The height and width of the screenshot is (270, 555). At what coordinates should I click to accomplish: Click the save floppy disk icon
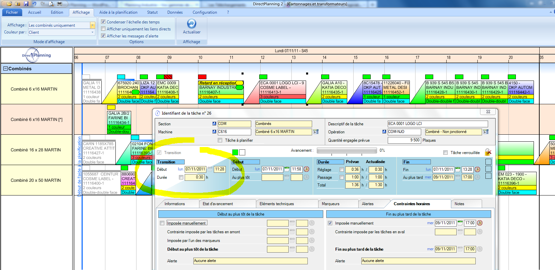(26, 4)
